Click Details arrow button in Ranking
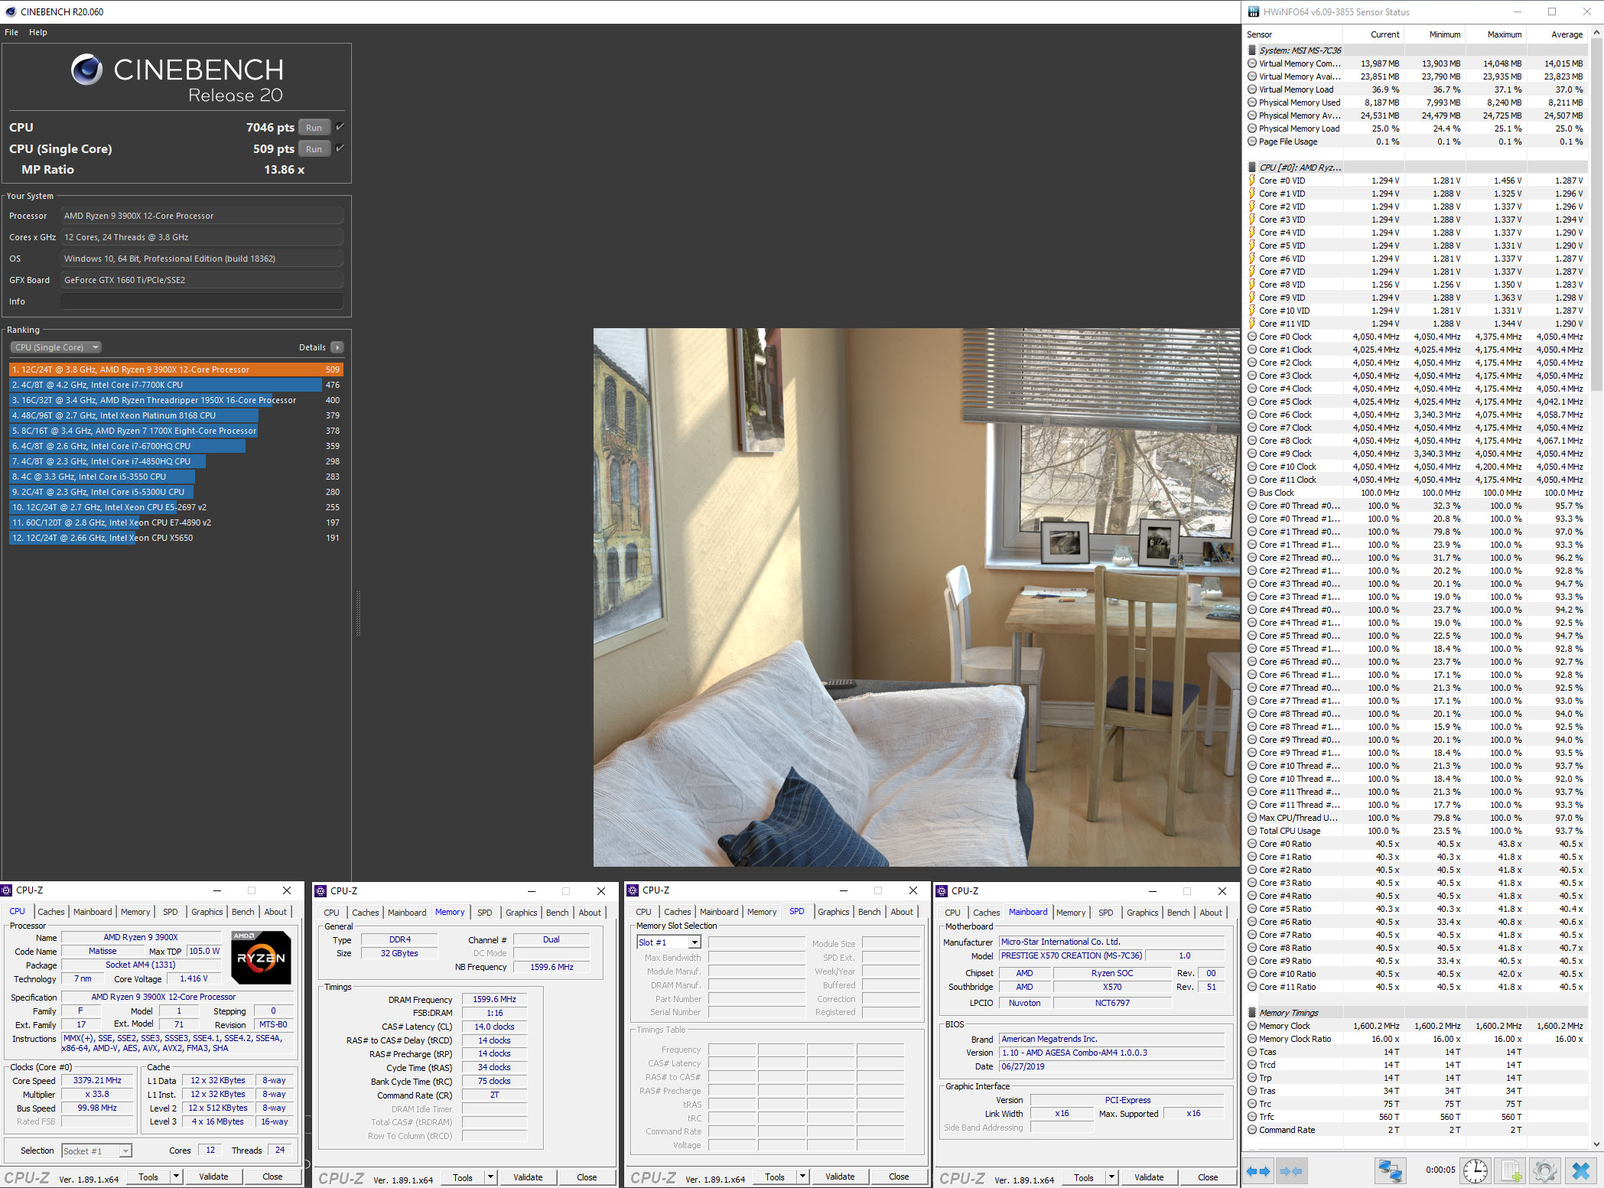 coord(337,347)
